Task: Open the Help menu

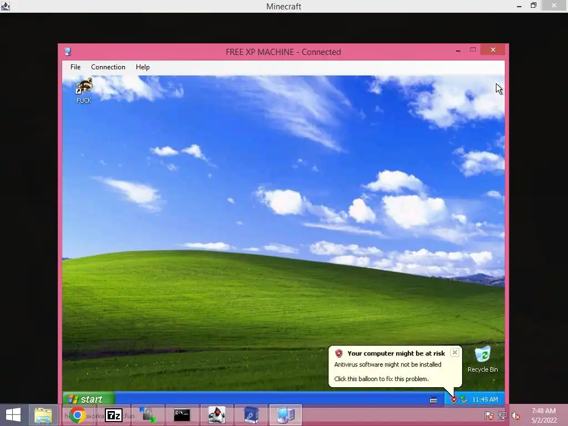Action: (143, 67)
